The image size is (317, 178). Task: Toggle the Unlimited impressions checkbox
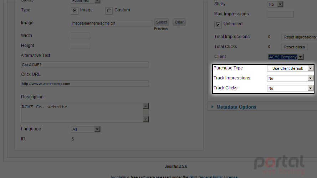(x=218, y=25)
